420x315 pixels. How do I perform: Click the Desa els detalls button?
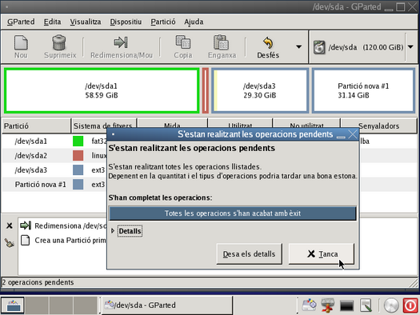point(249,253)
